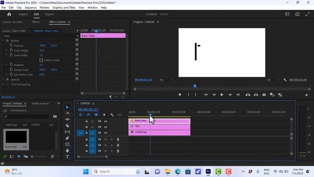The image size is (314, 177).
Task: Open the 1/2 playback resolution dropdown
Action: tap(273, 80)
